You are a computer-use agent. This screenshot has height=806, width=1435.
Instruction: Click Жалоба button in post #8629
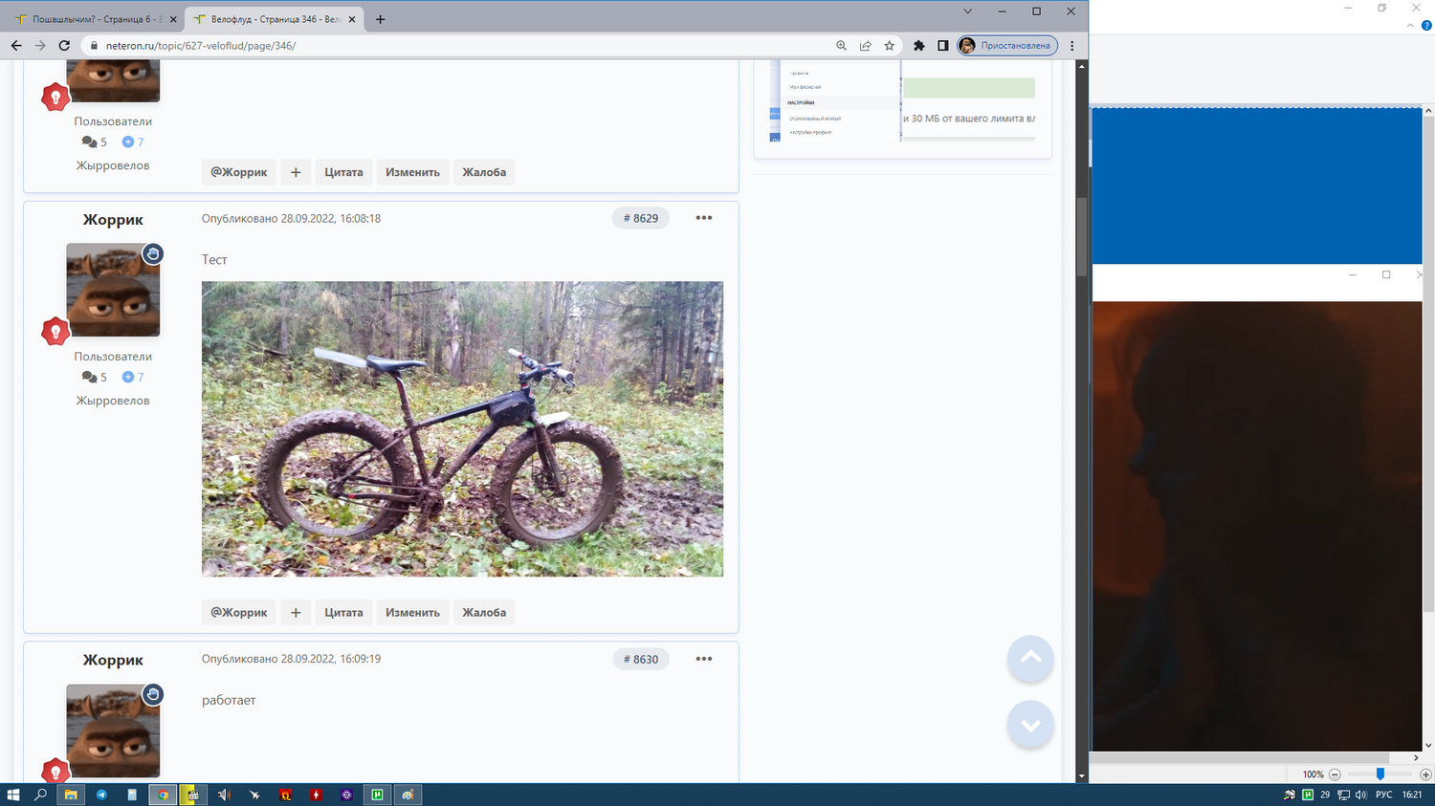[x=484, y=612]
